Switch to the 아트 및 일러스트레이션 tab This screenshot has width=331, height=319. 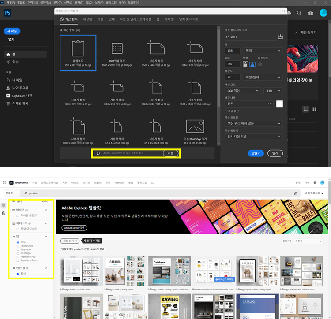tap(135, 19)
